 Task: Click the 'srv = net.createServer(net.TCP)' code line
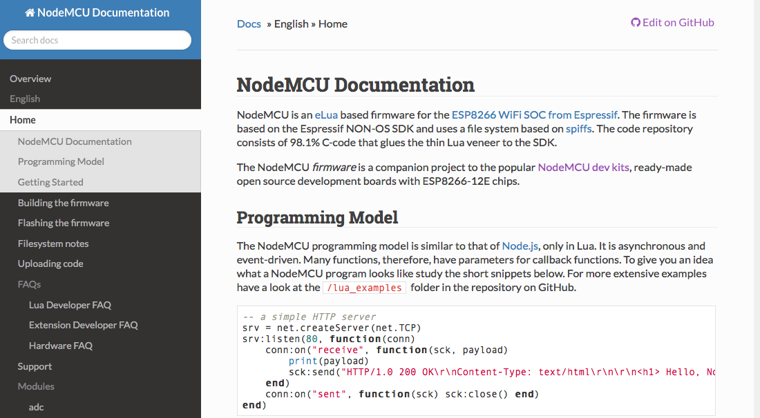pos(332,328)
